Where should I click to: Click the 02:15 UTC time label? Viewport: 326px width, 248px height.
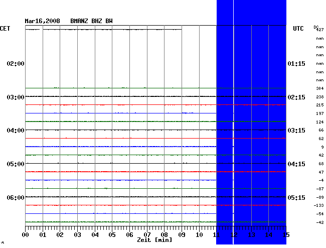[296, 97]
